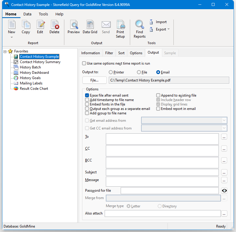The height and width of the screenshot is (232, 236).
Task: Open the New report dropdown arrow
Action: coord(12,37)
